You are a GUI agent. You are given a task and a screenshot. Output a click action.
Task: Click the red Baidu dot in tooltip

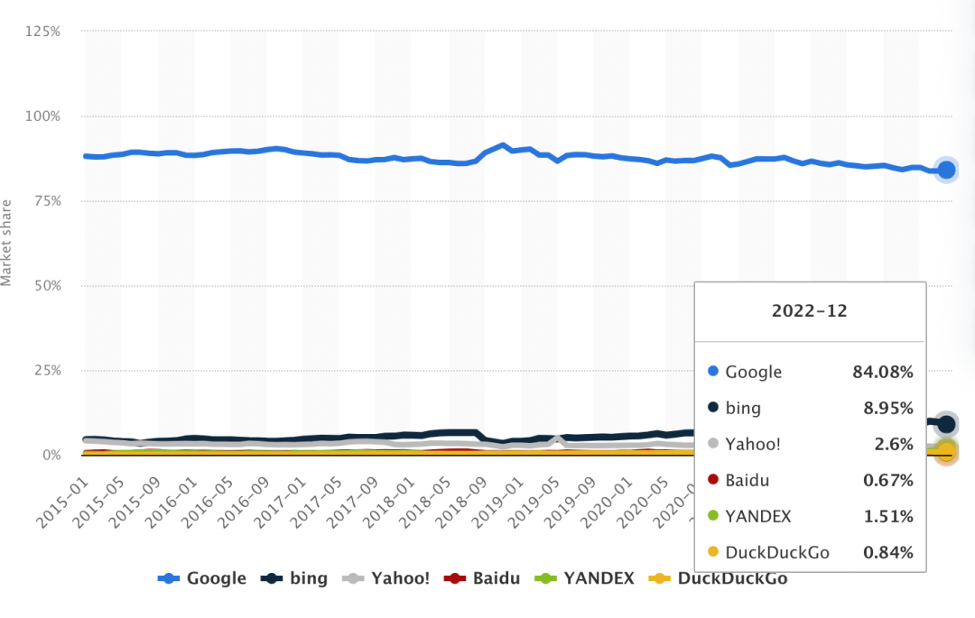coord(713,481)
